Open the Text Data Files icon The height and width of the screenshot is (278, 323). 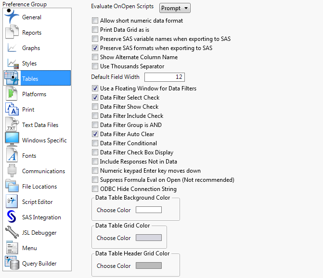(12, 125)
